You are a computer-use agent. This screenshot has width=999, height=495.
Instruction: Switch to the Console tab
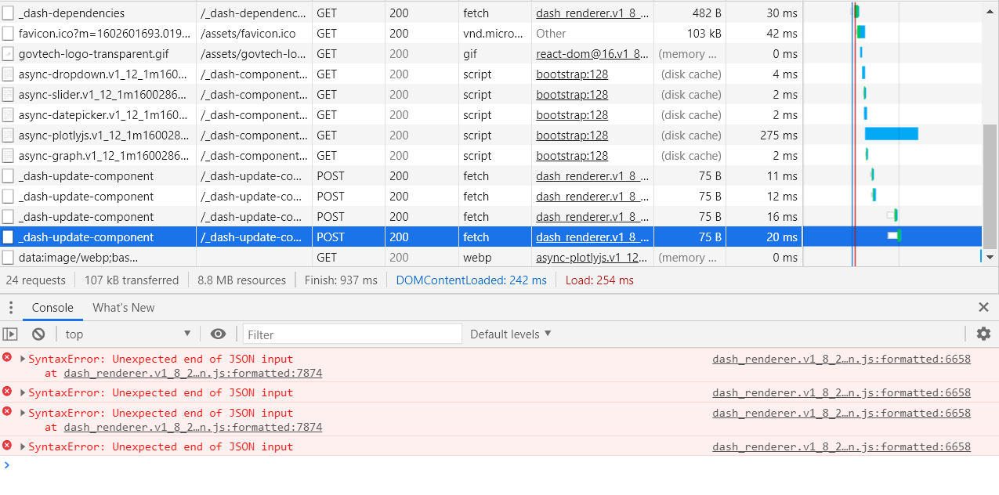point(52,307)
